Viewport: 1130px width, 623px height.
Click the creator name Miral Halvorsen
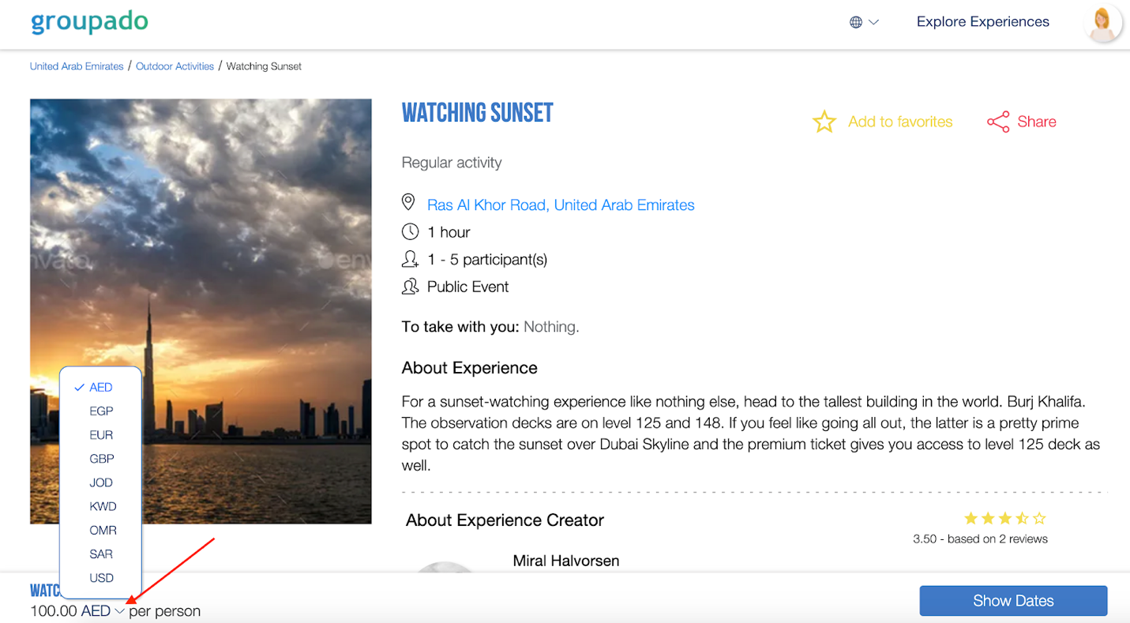[x=566, y=561]
